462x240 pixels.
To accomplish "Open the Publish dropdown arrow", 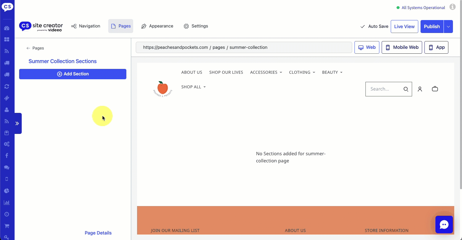I will [x=448, y=27].
